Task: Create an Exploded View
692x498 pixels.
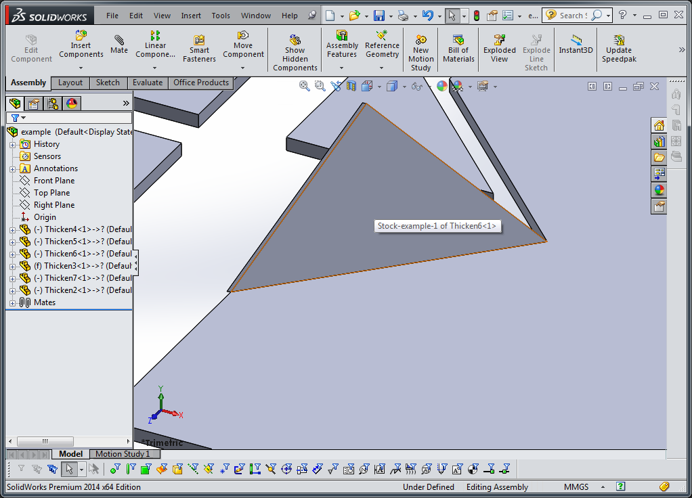Action: tap(499, 47)
